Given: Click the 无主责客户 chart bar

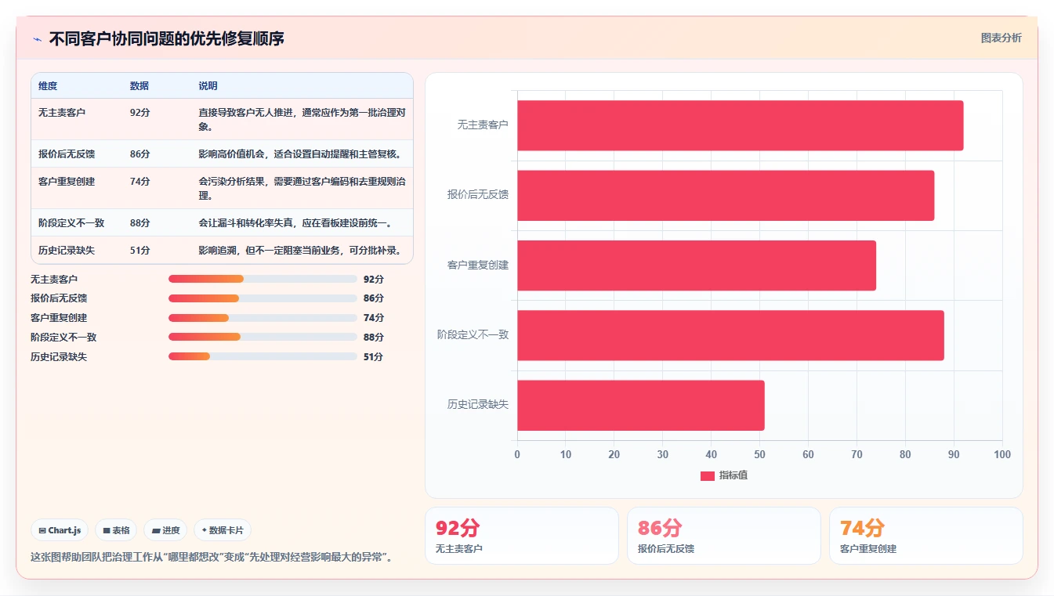Looking at the screenshot, I should tap(740, 125).
